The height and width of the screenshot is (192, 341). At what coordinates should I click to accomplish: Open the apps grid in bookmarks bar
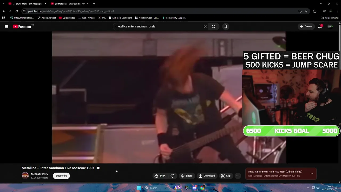pos(3,18)
